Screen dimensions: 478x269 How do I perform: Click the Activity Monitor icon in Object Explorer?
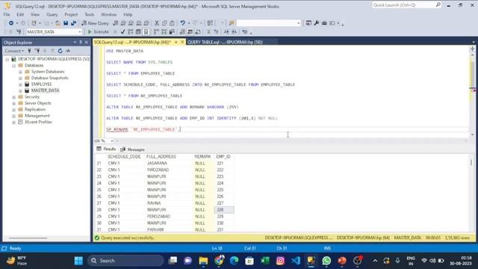(68, 51)
